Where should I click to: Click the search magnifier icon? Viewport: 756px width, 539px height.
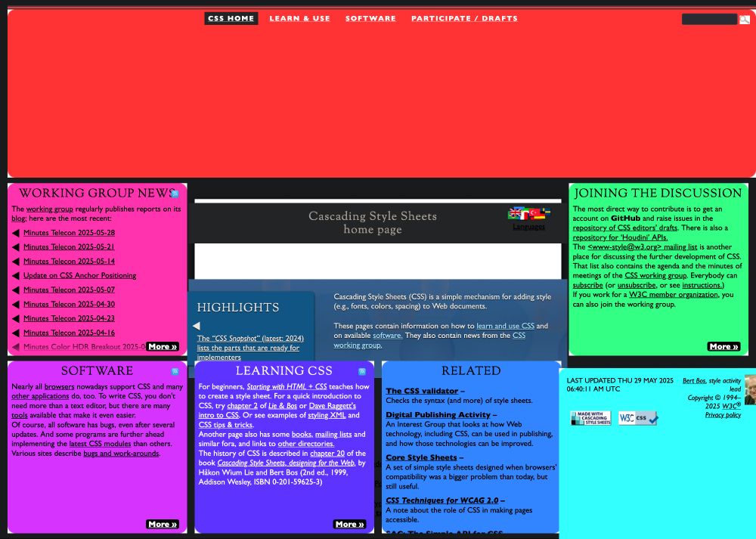point(745,20)
